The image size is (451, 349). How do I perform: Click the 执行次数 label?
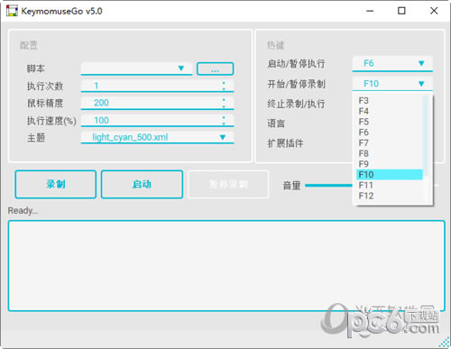pos(45,87)
